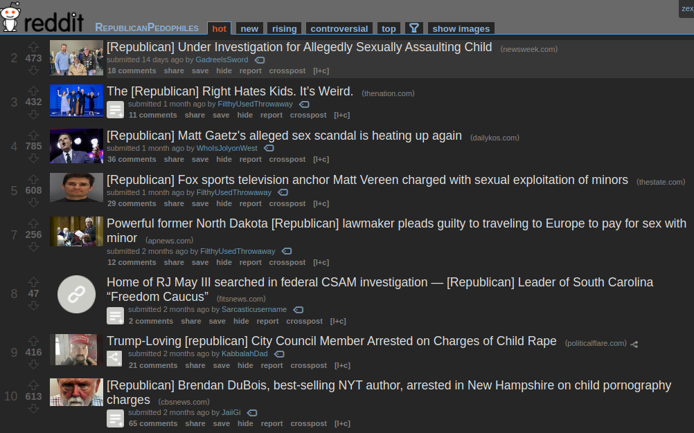Open the filter funnel icon in tab bar
Screen dimensions: 694x433
click(x=414, y=28)
